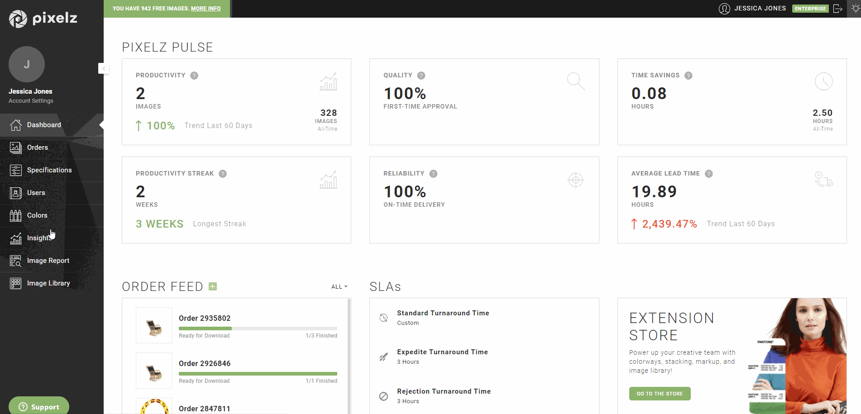Click the Order 2935802 chair thumbnail
The image size is (861, 414).
click(x=154, y=325)
